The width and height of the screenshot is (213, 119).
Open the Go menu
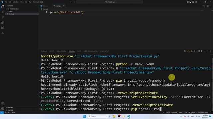pyautogui.click(x=26, y=2)
